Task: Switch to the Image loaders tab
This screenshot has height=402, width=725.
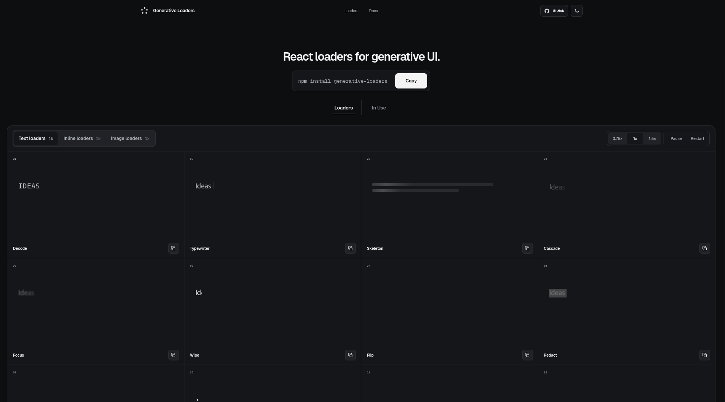Action: coord(130,138)
